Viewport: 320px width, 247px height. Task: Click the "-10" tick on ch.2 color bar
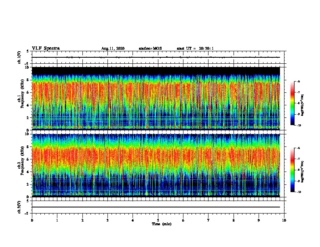click(299, 192)
